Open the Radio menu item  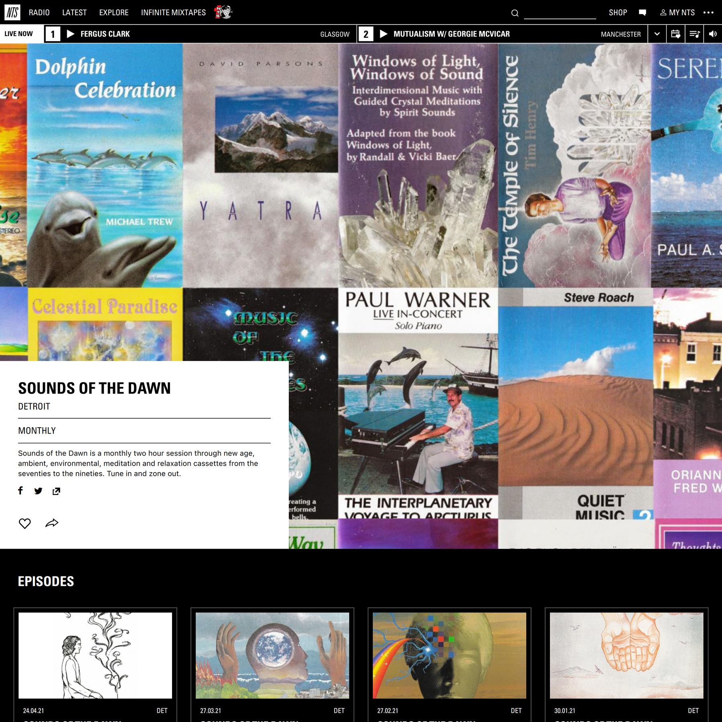(x=39, y=12)
